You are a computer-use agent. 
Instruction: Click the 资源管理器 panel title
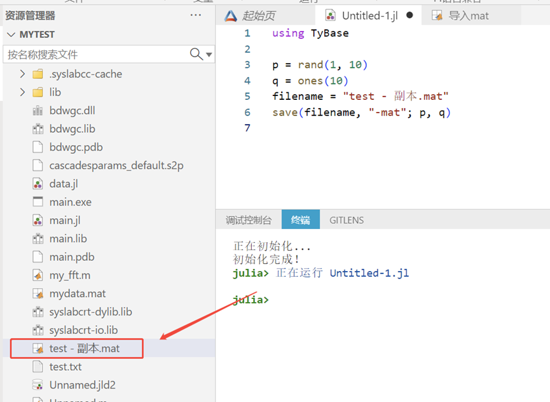click(30, 15)
